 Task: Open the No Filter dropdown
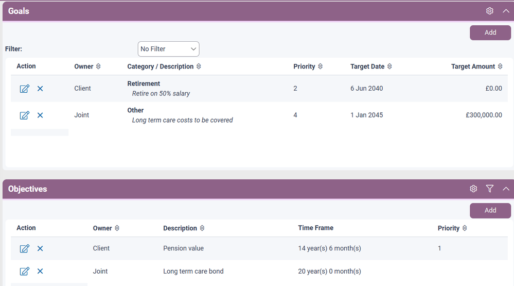(x=168, y=49)
